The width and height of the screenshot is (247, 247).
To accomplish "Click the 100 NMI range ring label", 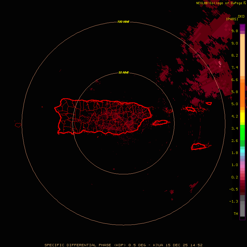I will pyautogui.click(x=123, y=22).
